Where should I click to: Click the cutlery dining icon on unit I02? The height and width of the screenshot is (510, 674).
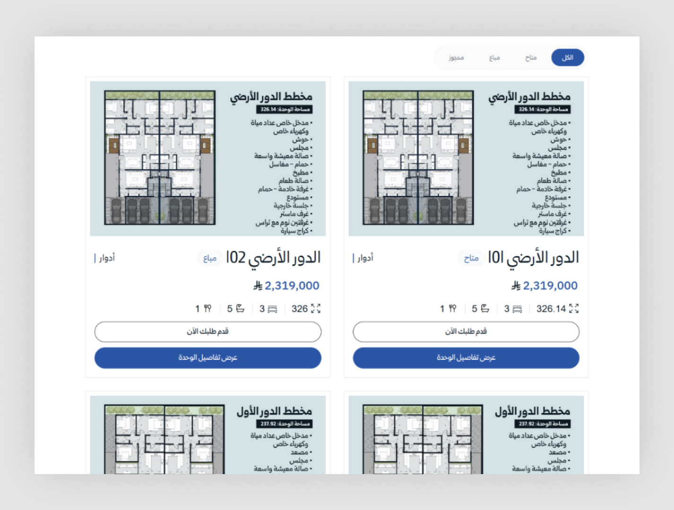tap(208, 308)
